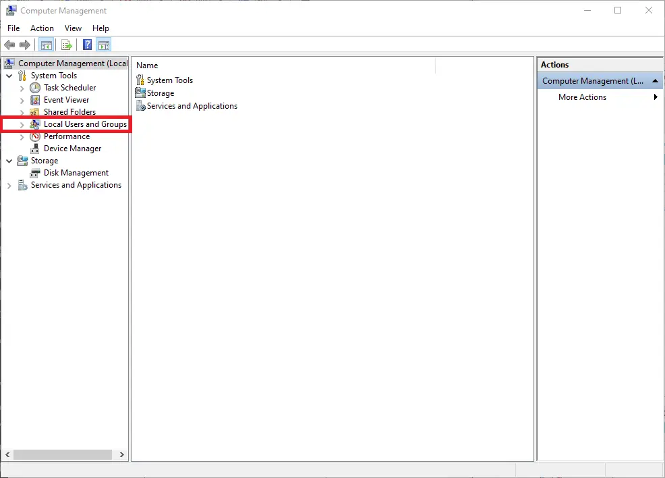Image resolution: width=665 pixels, height=478 pixels.
Task: Select Event Viewer in the left pane
Action: click(x=66, y=99)
